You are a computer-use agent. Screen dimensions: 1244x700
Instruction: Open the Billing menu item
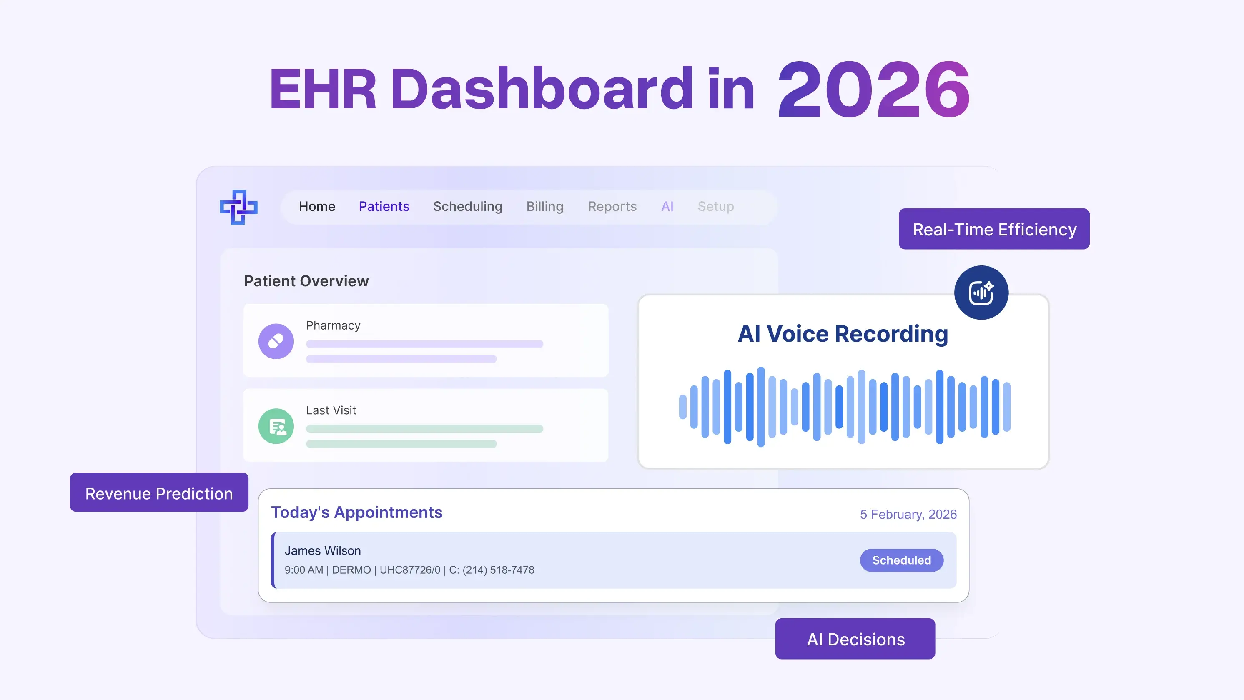(x=544, y=206)
